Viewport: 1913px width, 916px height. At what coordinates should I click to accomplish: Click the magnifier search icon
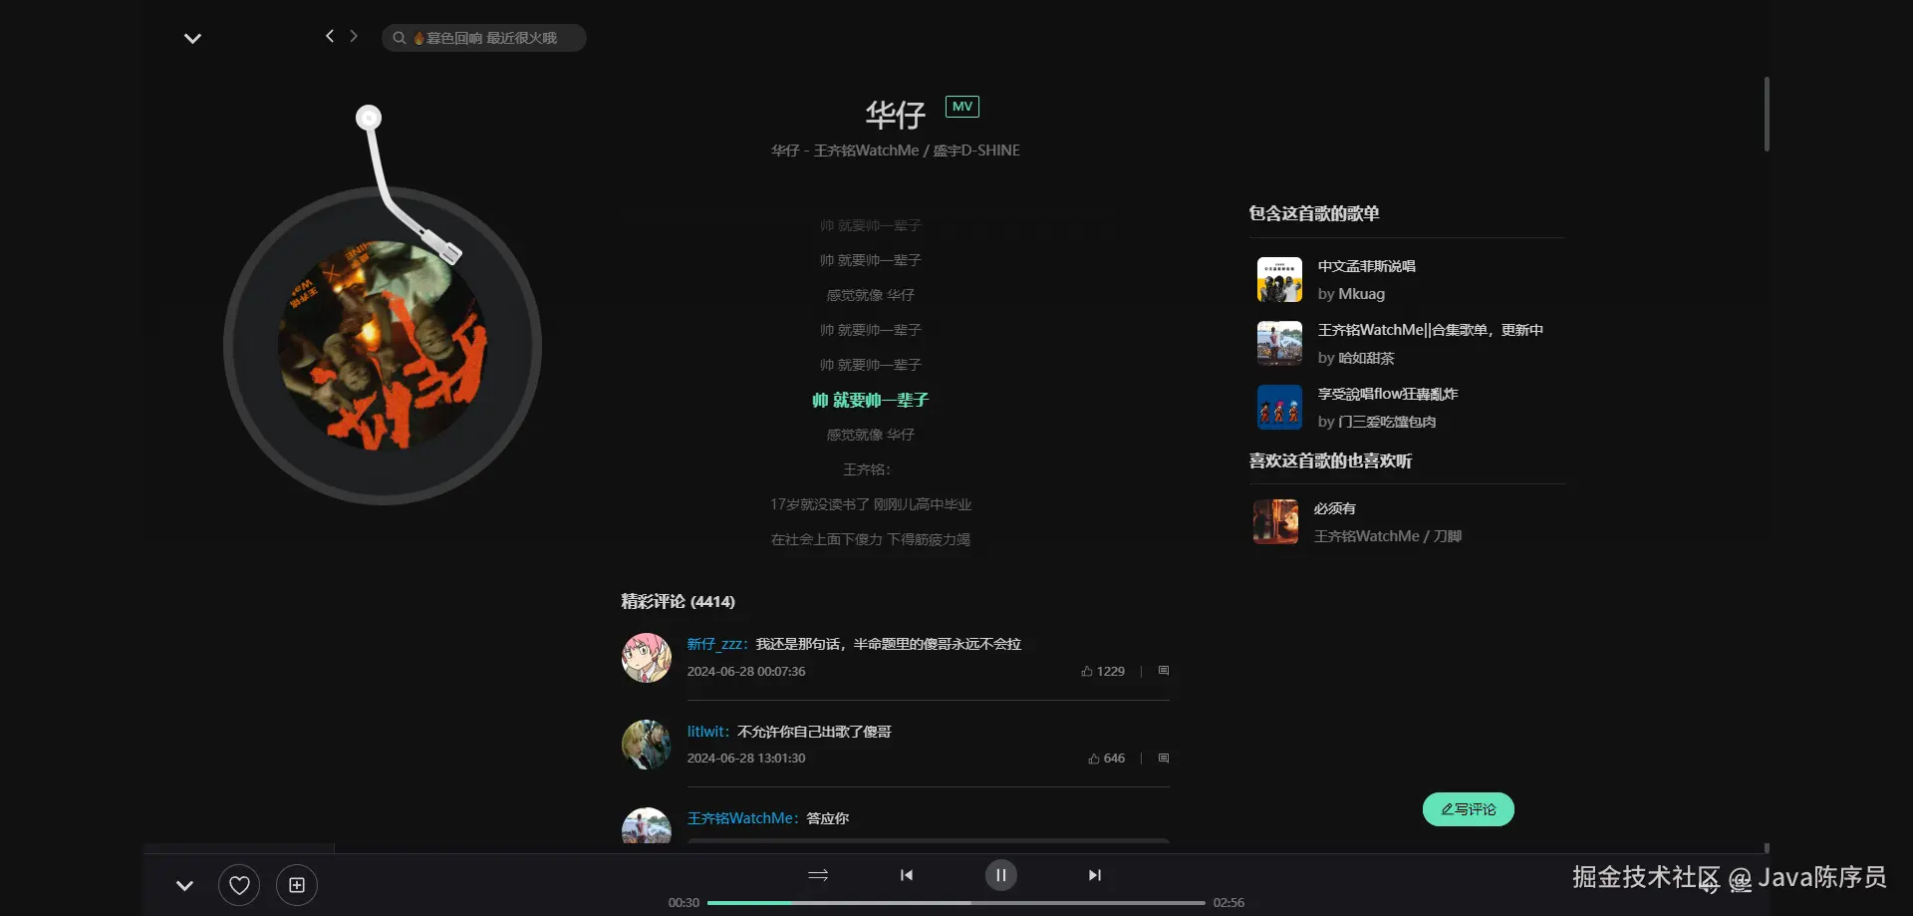(x=399, y=38)
